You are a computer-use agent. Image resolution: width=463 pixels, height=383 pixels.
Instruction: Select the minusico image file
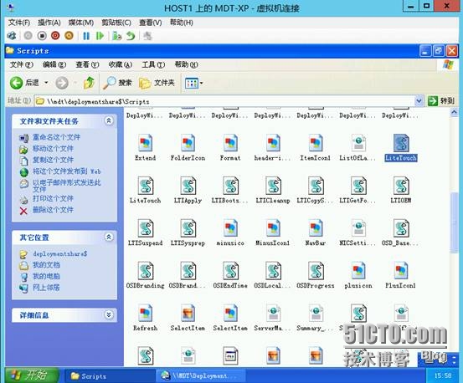click(x=230, y=232)
